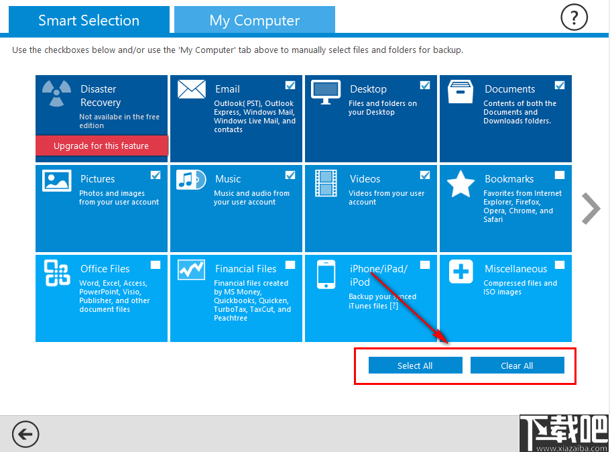Check the Financial Files checkbox

pyautogui.click(x=290, y=265)
